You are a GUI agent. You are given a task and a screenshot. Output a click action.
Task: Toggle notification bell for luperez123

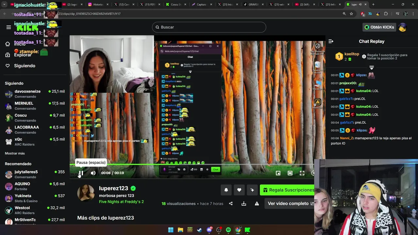226,190
